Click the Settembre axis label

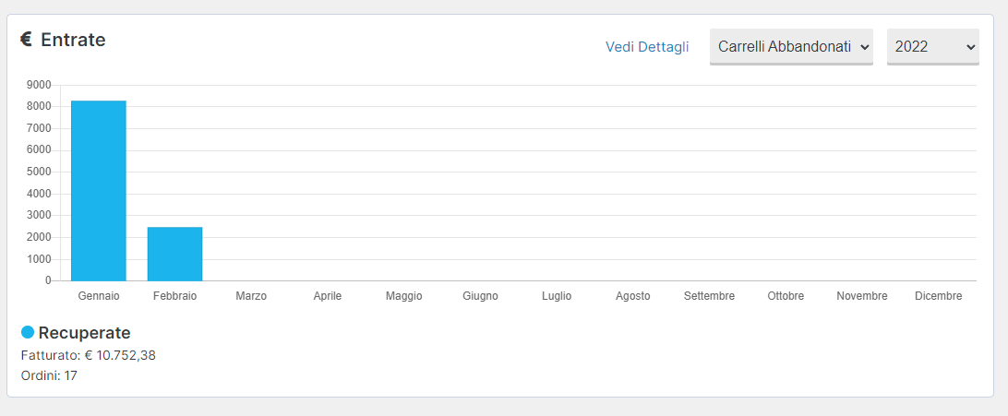coord(709,296)
